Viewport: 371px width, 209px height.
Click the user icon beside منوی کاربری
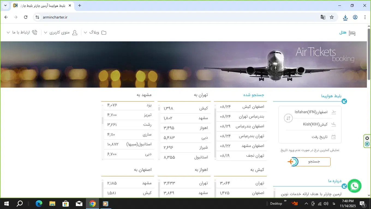pos(75,32)
